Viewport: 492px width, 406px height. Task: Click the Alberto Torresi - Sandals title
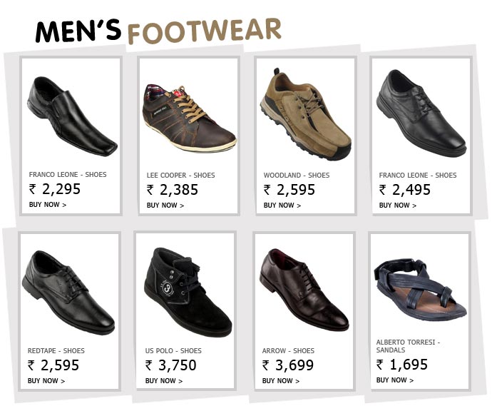[408, 346]
